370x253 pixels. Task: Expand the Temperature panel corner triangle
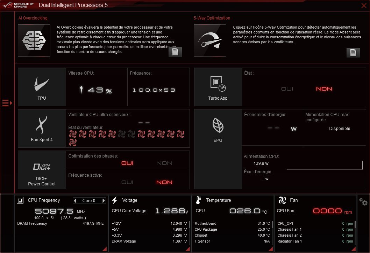271,249
